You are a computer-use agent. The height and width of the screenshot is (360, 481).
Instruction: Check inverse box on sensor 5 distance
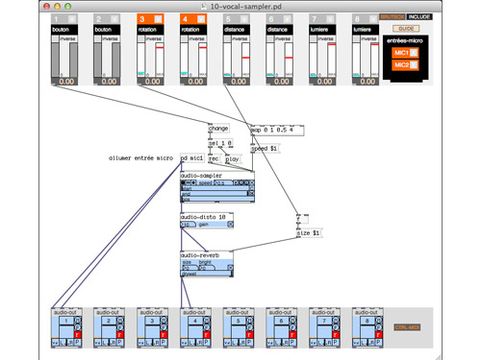[227, 38]
